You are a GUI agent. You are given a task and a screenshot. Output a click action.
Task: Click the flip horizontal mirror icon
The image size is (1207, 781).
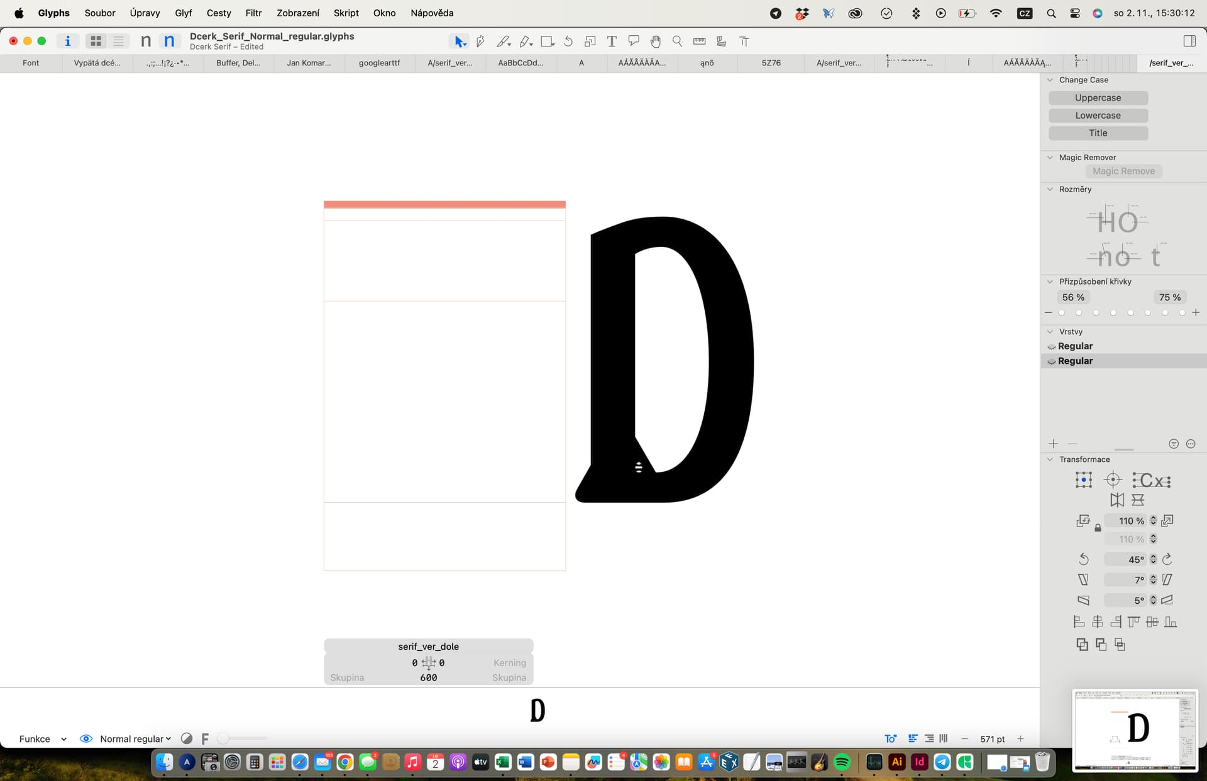pyautogui.click(x=1117, y=500)
